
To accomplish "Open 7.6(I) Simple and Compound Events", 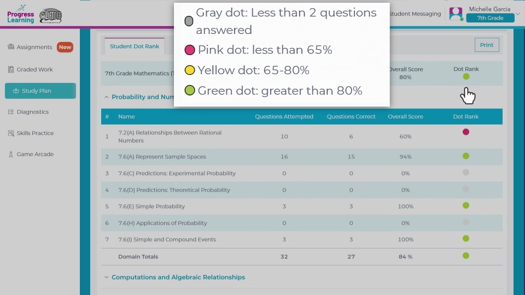I will (x=167, y=239).
